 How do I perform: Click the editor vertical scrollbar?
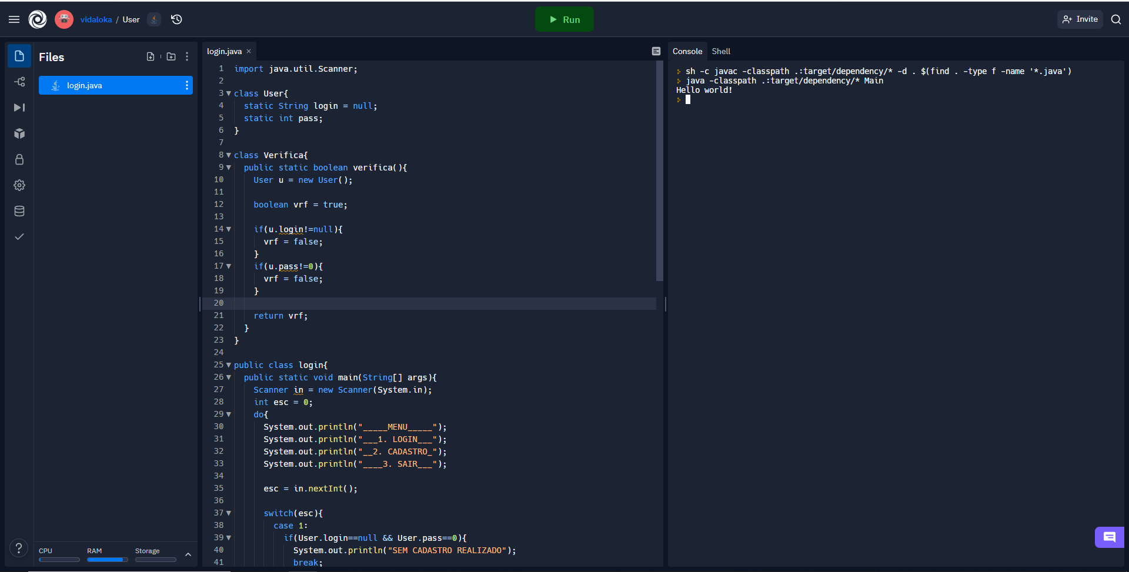[x=659, y=170]
